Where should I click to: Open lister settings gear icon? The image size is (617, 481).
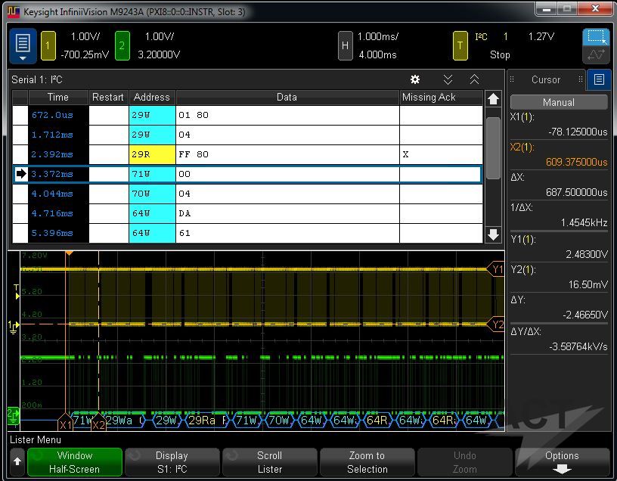pos(415,79)
